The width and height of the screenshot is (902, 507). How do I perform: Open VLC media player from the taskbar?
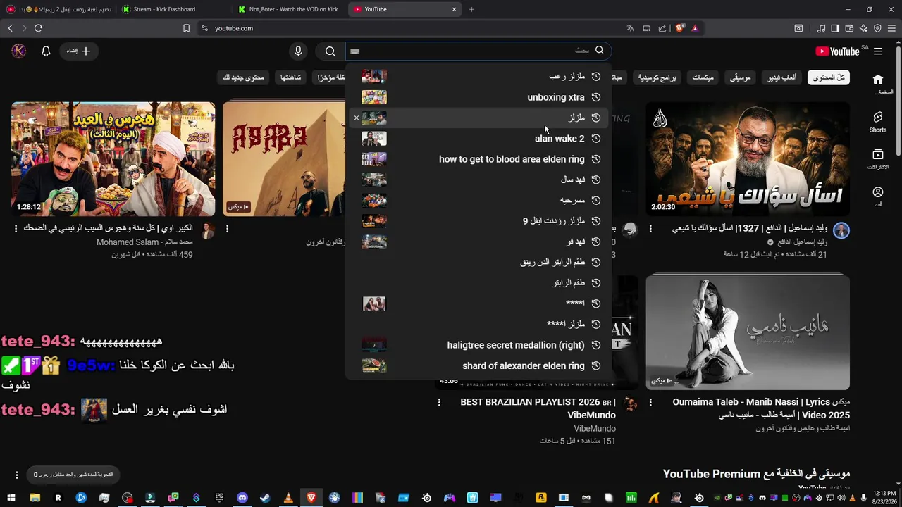(288, 498)
